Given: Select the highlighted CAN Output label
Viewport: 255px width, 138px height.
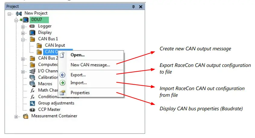Looking at the screenshot, I should [x=51, y=52].
